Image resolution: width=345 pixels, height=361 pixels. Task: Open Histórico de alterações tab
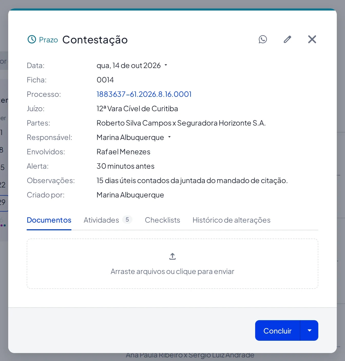click(x=232, y=220)
